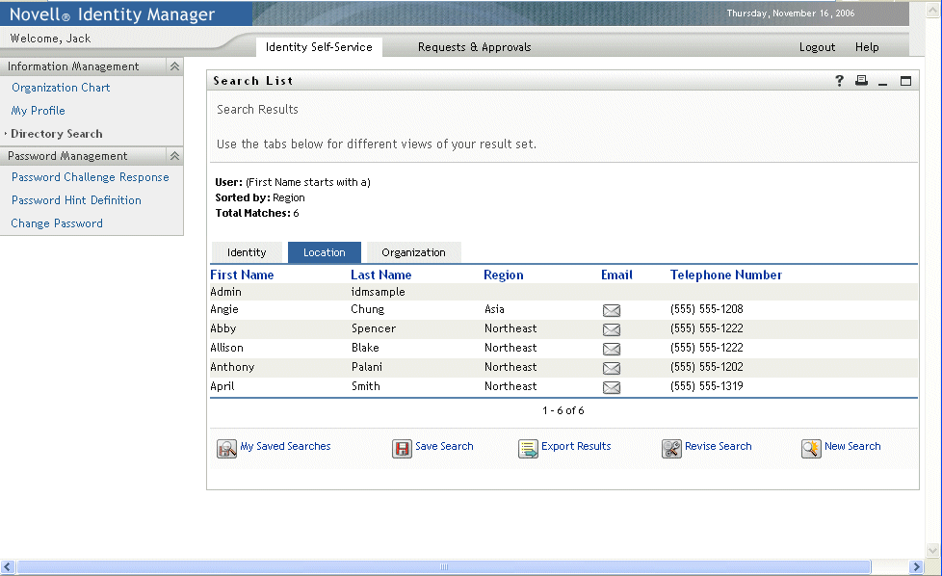This screenshot has width=942, height=576.
Task: Collapse the Information Management section
Action: pos(174,66)
